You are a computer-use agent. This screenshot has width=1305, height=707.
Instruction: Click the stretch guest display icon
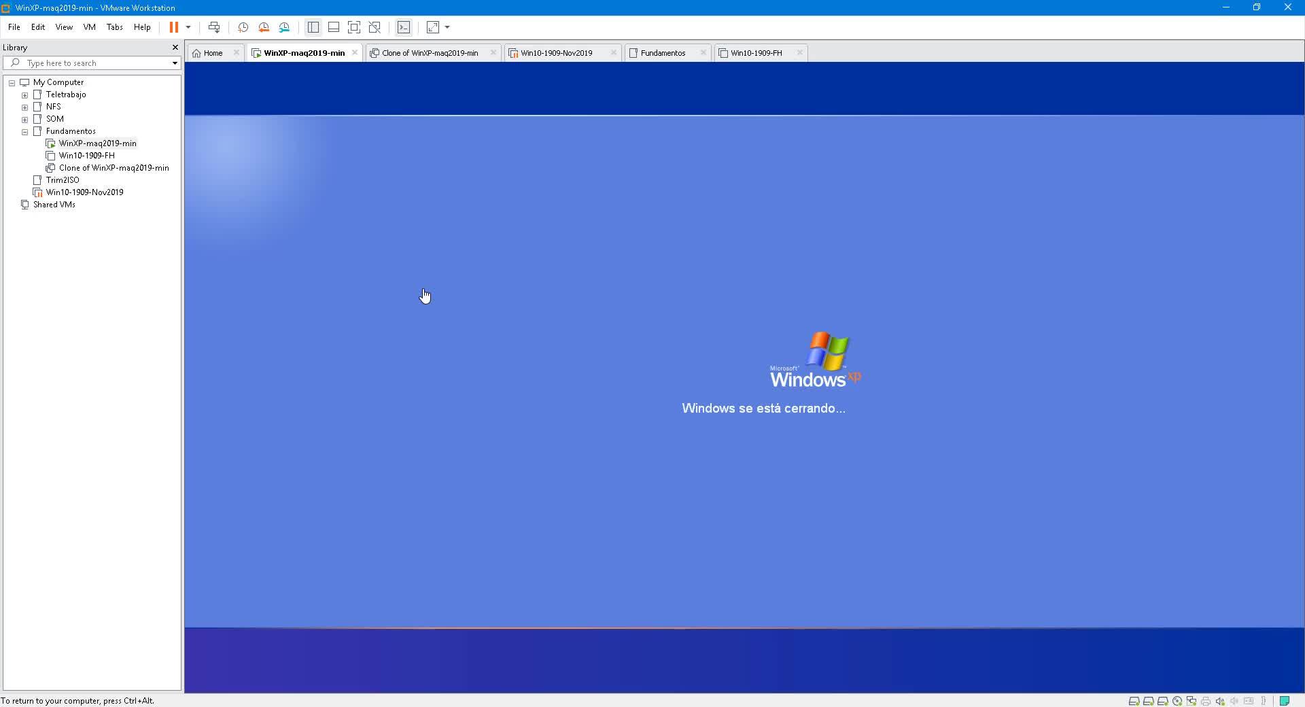(433, 27)
